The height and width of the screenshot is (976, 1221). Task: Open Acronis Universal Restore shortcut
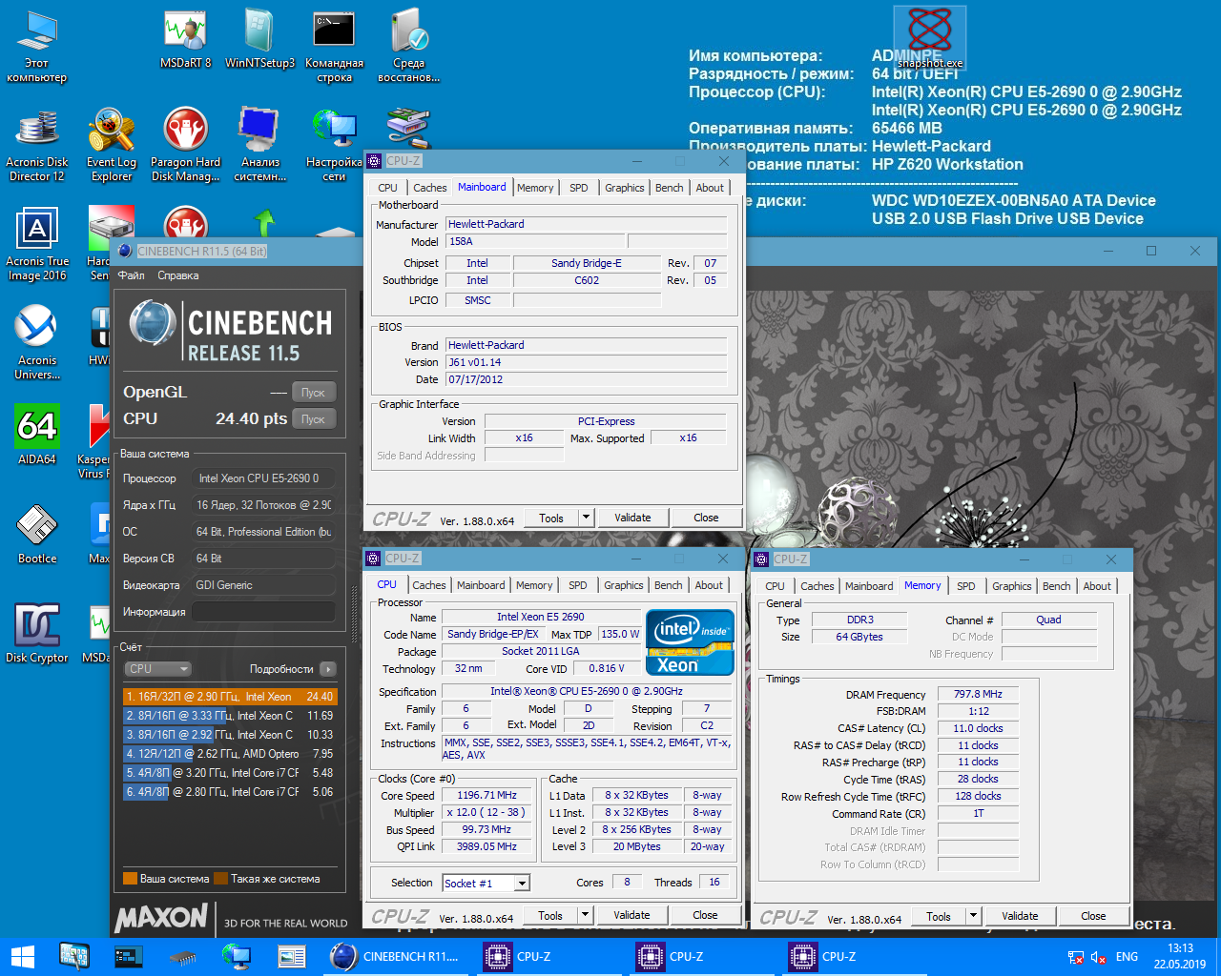pyautogui.click(x=36, y=343)
